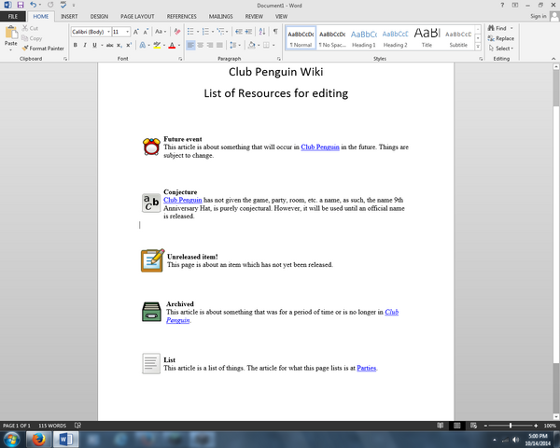Click the Replace button
The width and height of the screenshot is (560, 448).
tap(501, 38)
